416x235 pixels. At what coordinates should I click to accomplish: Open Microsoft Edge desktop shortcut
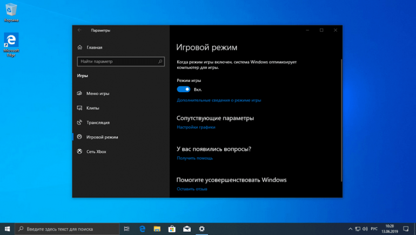click(11, 44)
